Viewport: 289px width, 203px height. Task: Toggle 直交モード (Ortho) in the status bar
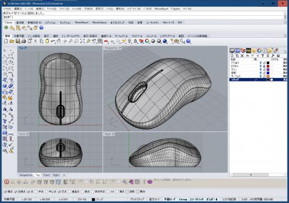pos(154,199)
